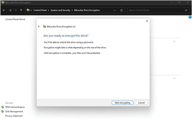
Task: Cancel the BitLocker encryption dialog
Action: 141,103
